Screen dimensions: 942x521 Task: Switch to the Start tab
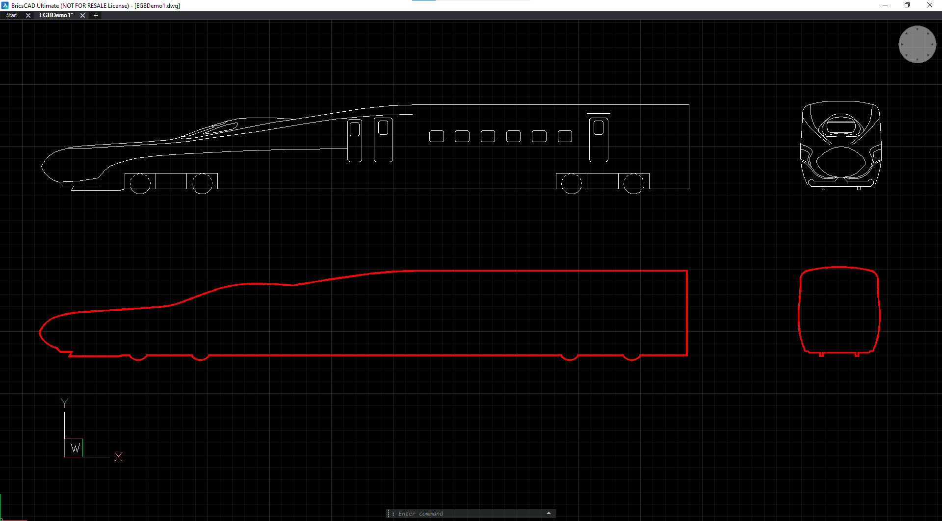[x=12, y=15]
